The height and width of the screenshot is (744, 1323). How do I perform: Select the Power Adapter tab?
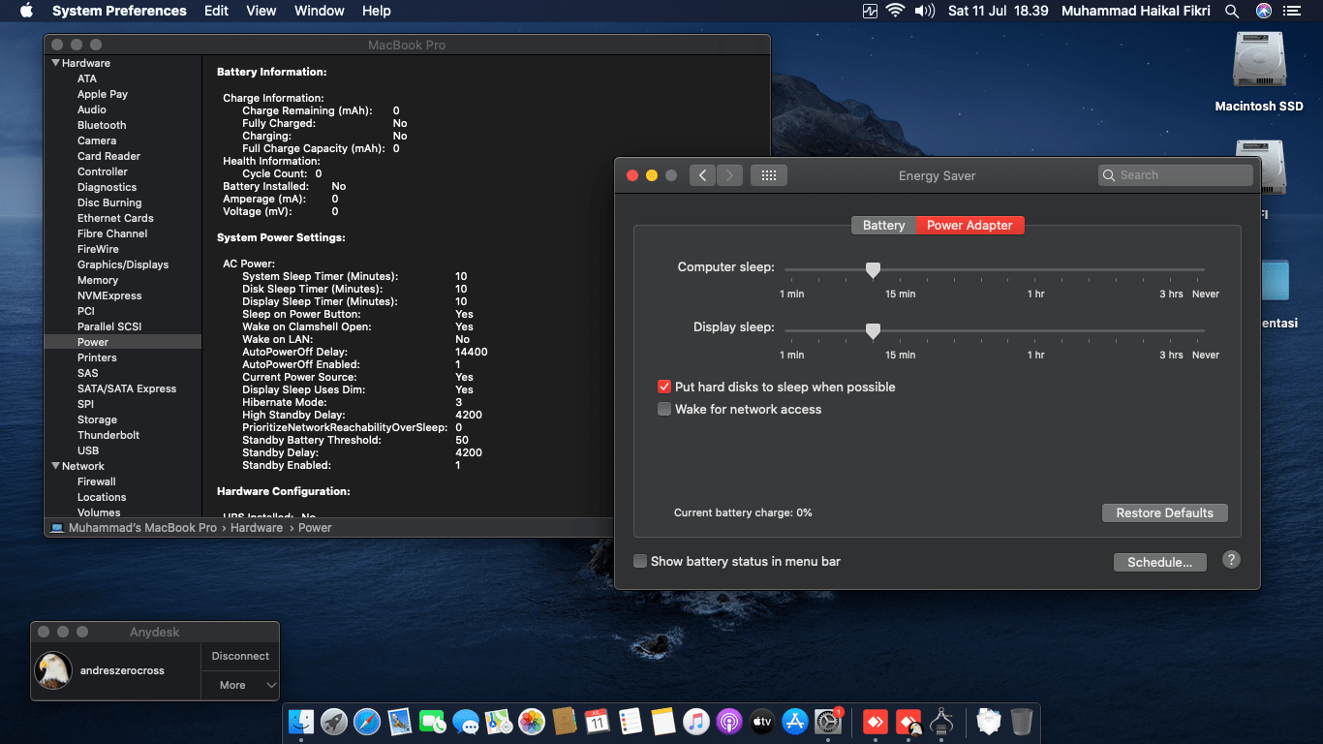(x=969, y=225)
